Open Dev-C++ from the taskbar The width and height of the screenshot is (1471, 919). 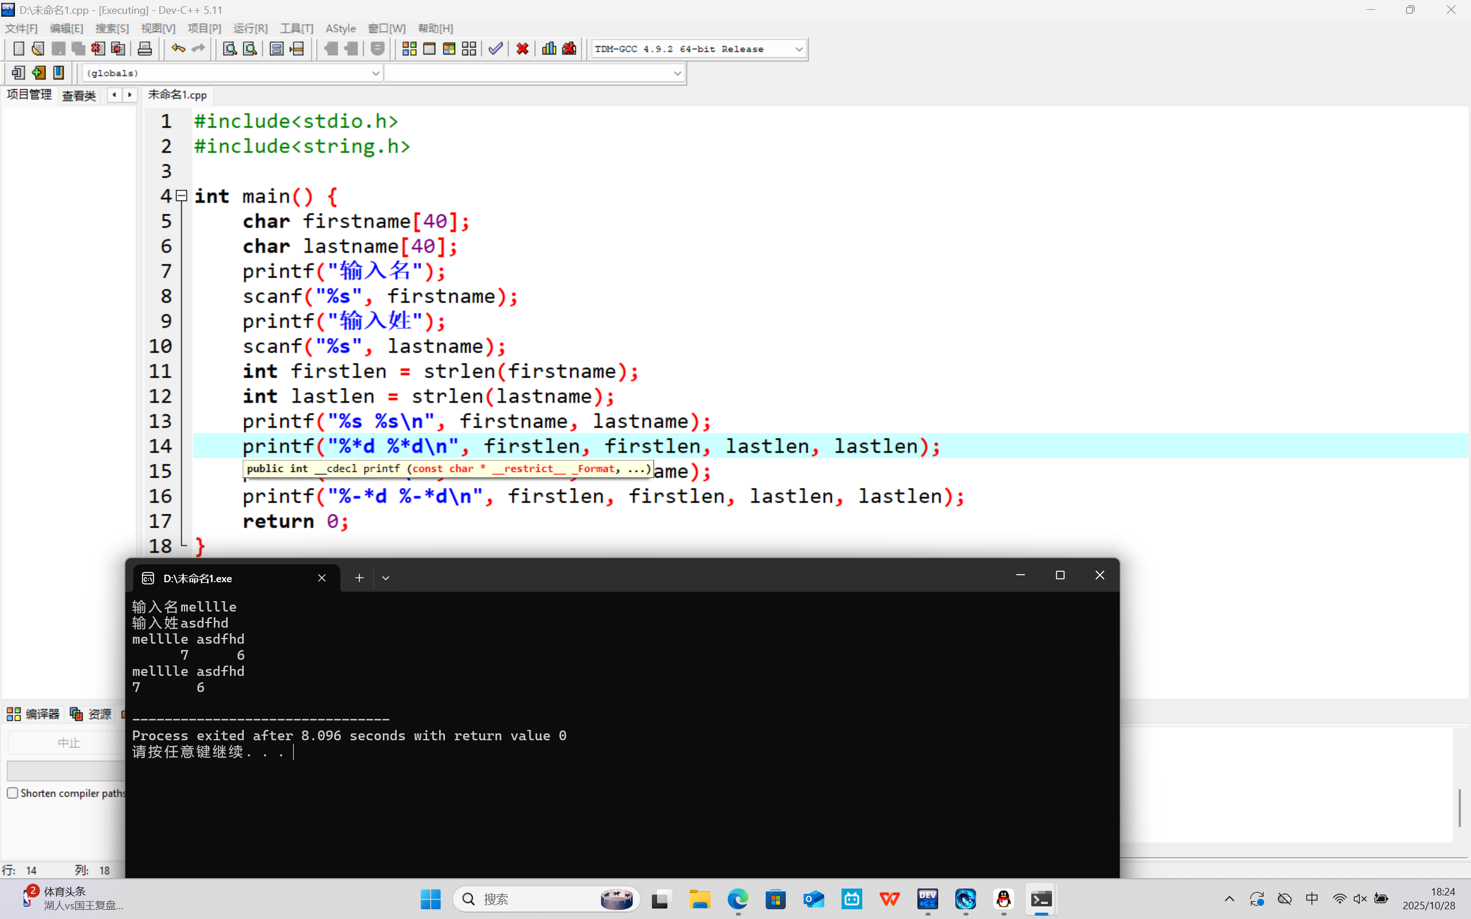pyautogui.click(x=928, y=898)
